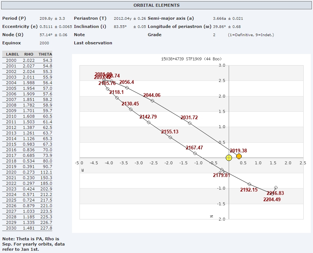Click the 2056.4 orbit marker
313x253 pixels.
[x=127, y=88]
